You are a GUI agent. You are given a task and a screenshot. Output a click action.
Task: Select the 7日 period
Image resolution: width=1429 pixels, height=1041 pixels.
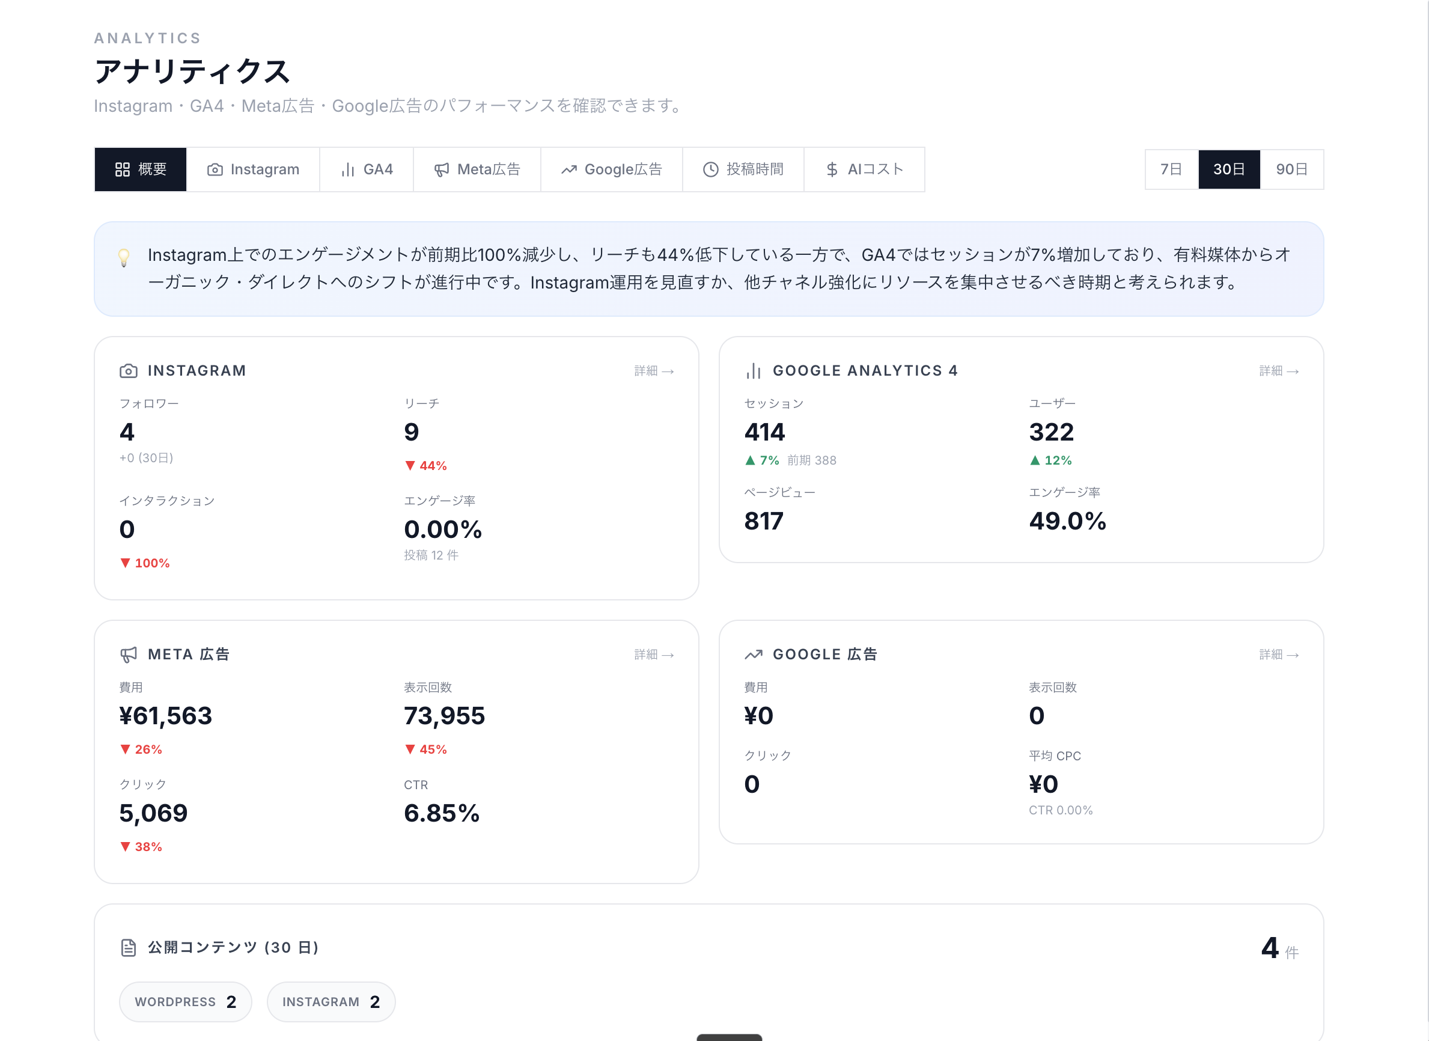pyautogui.click(x=1171, y=169)
